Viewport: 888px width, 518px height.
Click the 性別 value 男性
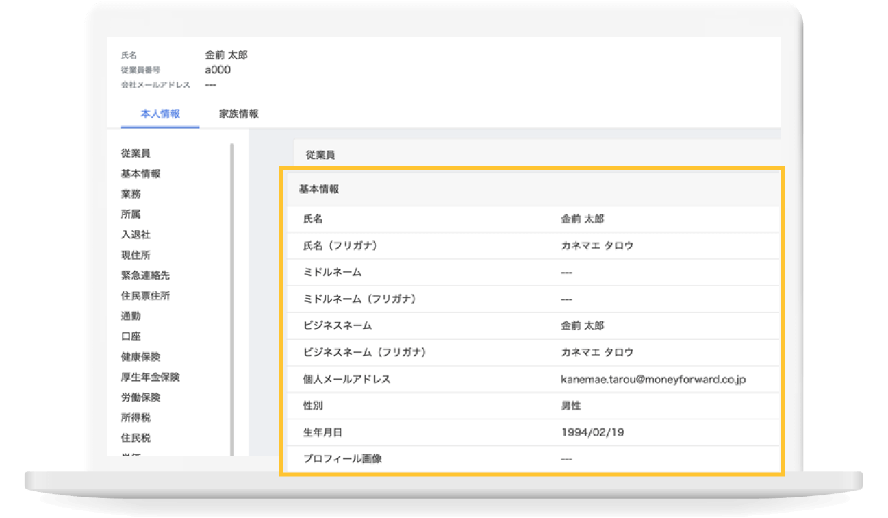tap(571, 406)
